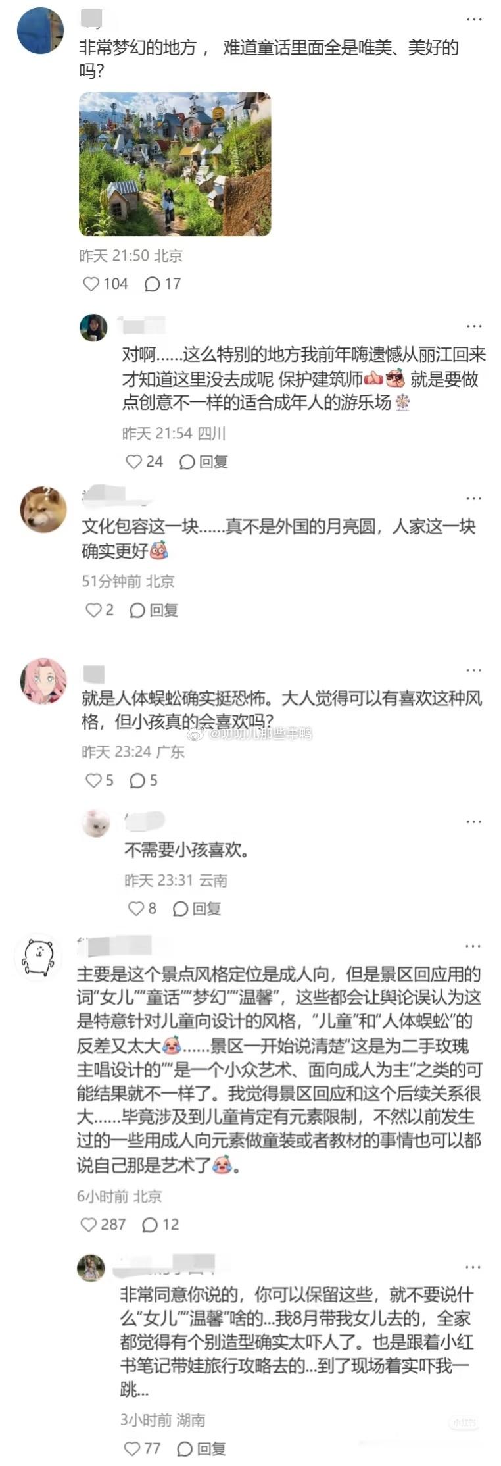
Task: Like the 51-minutes-ago Beijing comment
Action: [99, 611]
